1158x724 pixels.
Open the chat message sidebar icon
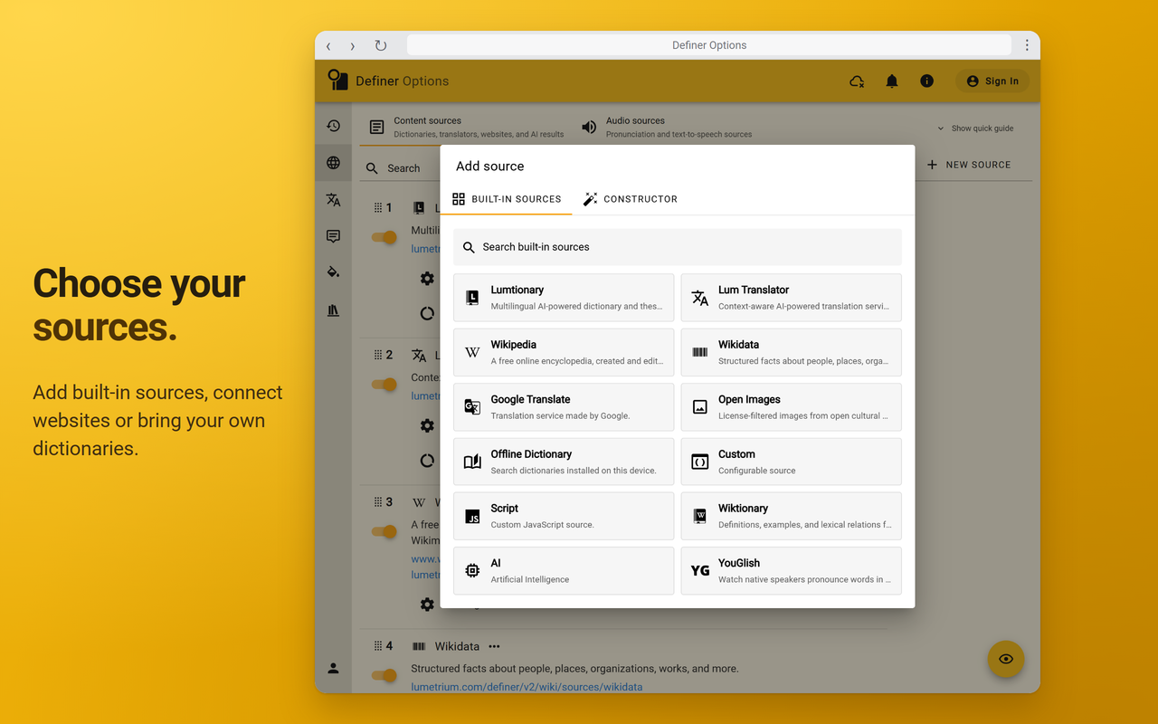click(x=333, y=236)
